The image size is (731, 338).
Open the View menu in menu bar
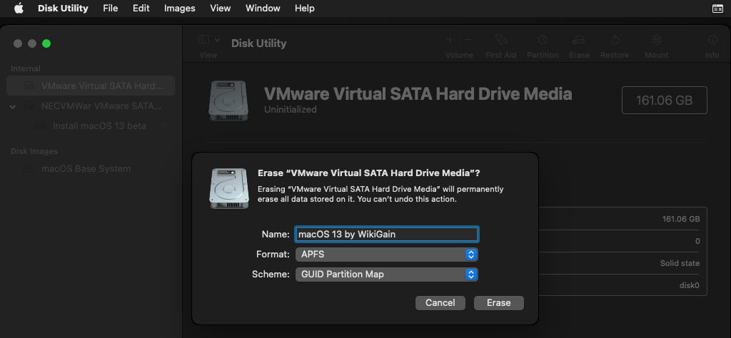click(x=220, y=9)
